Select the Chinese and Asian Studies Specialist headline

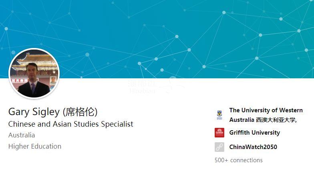tap(70, 124)
